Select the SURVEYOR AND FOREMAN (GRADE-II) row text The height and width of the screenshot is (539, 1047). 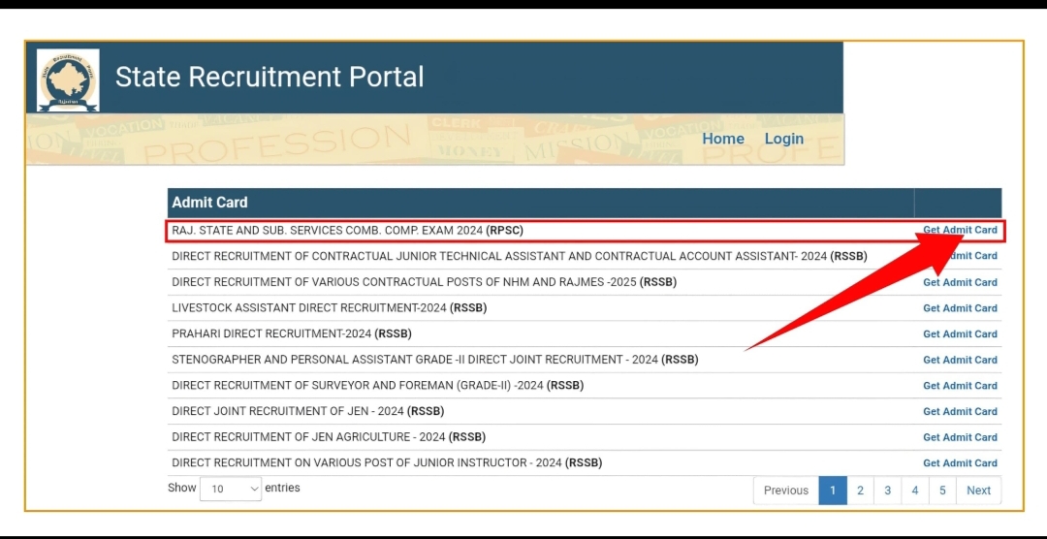click(377, 386)
